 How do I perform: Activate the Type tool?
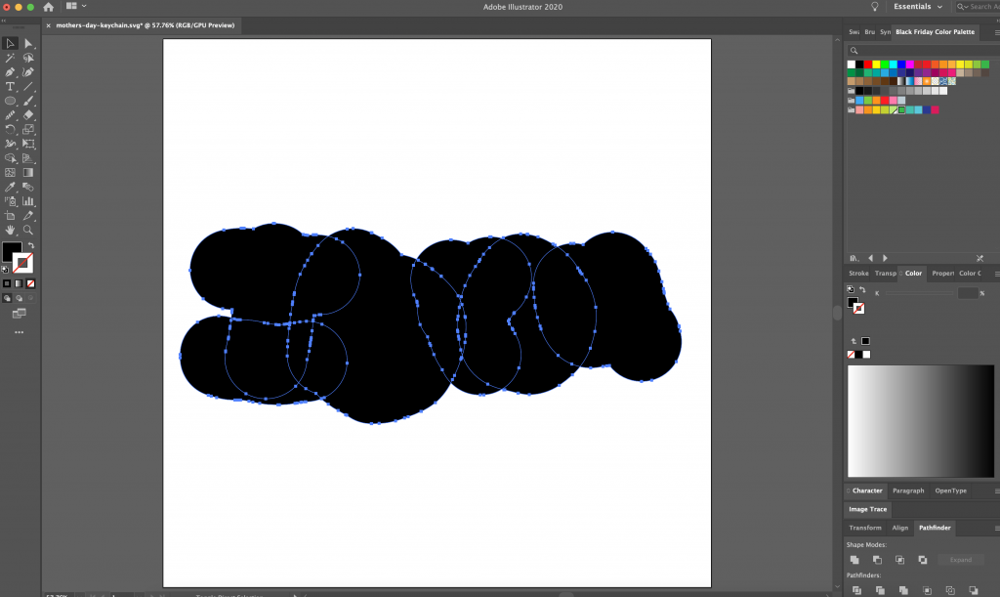10,87
